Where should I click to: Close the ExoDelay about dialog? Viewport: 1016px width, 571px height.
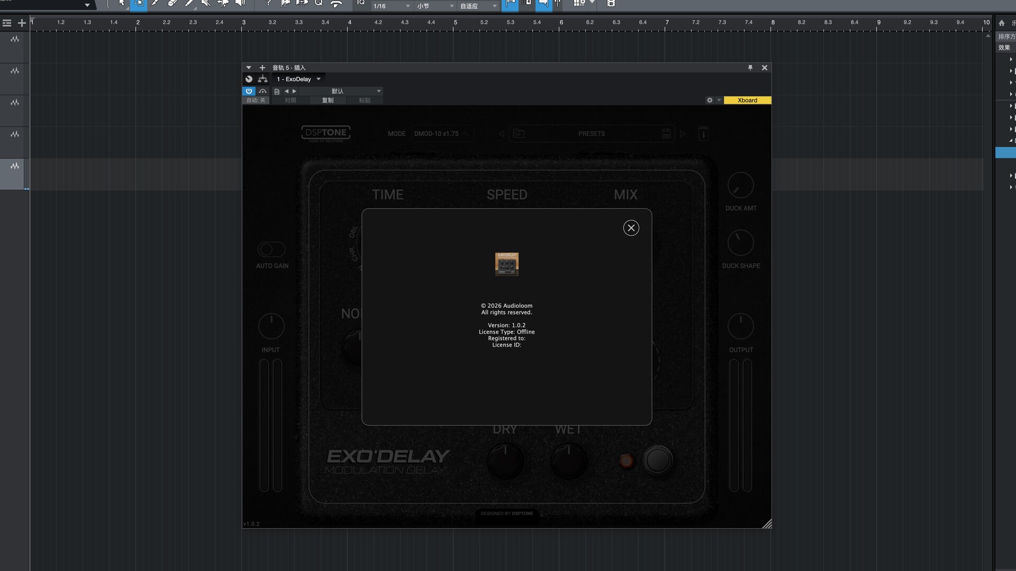point(631,228)
